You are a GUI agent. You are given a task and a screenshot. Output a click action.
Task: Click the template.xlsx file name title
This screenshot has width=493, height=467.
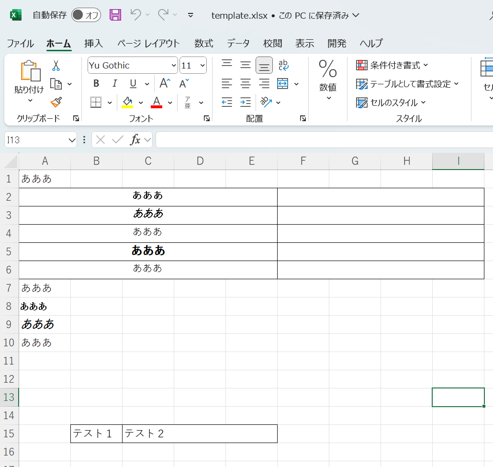pos(239,15)
